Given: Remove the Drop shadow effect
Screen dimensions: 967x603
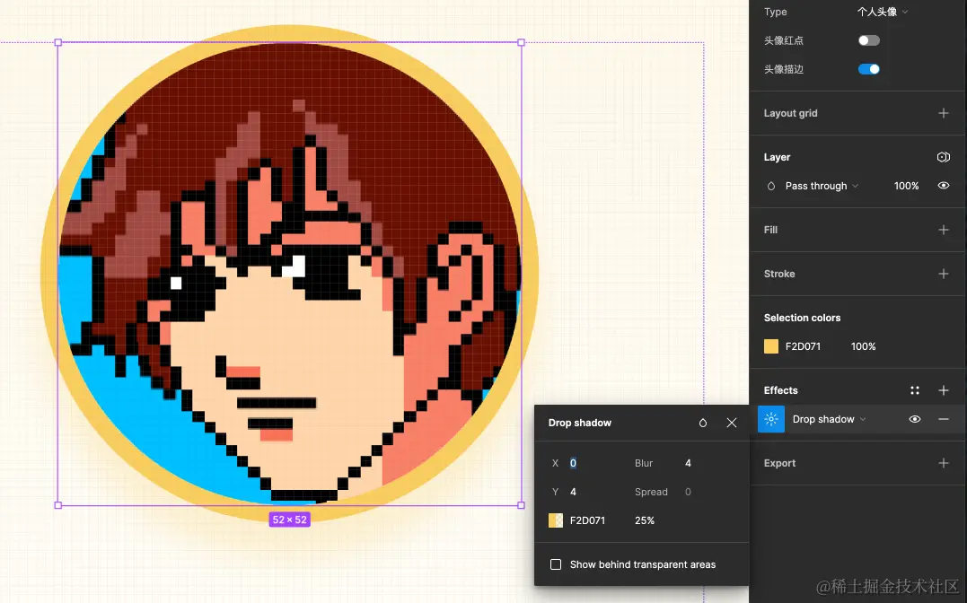Looking at the screenshot, I should pos(943,419).
